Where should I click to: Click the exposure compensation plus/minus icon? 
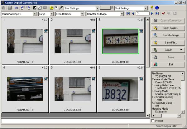(34, 8)
